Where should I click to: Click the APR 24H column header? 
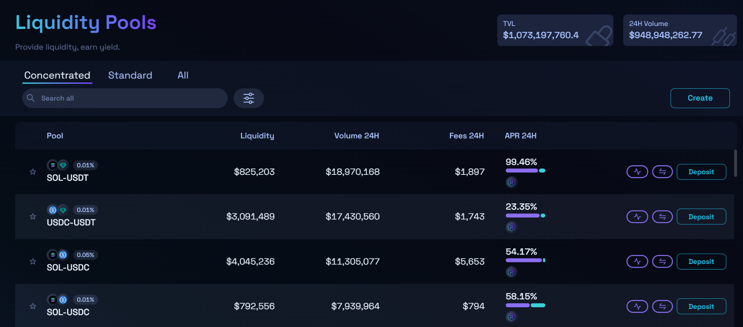[x=520, y=136]
